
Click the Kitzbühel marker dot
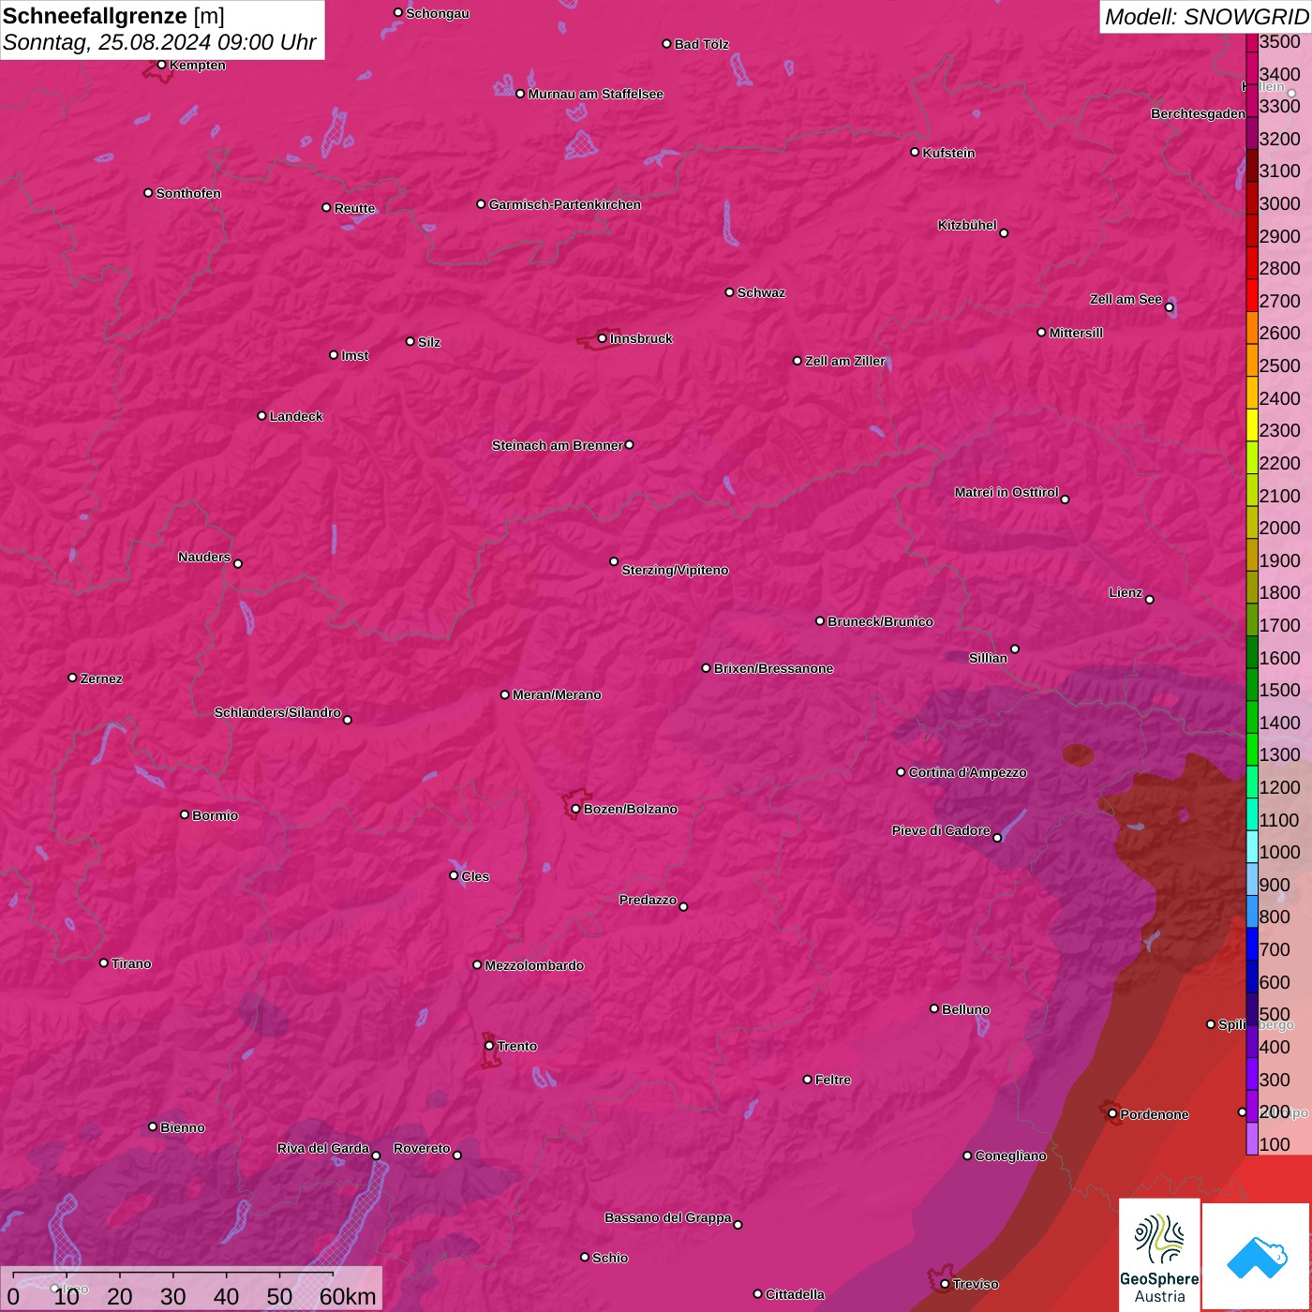click(x=1004, y=233)
